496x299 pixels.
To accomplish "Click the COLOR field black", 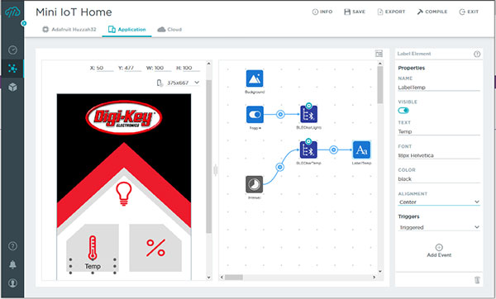I will 439,179.
